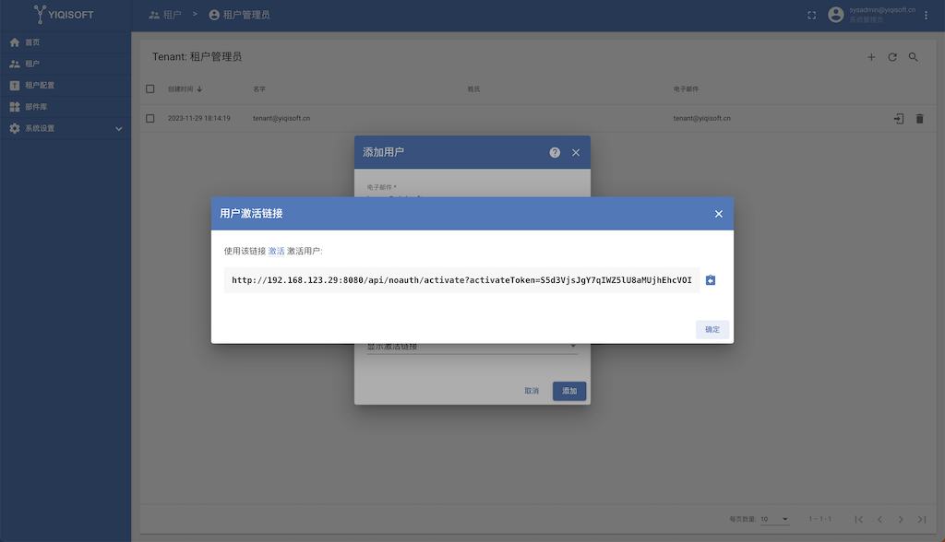The height and width of the screenshot is (542, 945).
Task: Click the 激活 hyperlink
Action: (276, 251)
